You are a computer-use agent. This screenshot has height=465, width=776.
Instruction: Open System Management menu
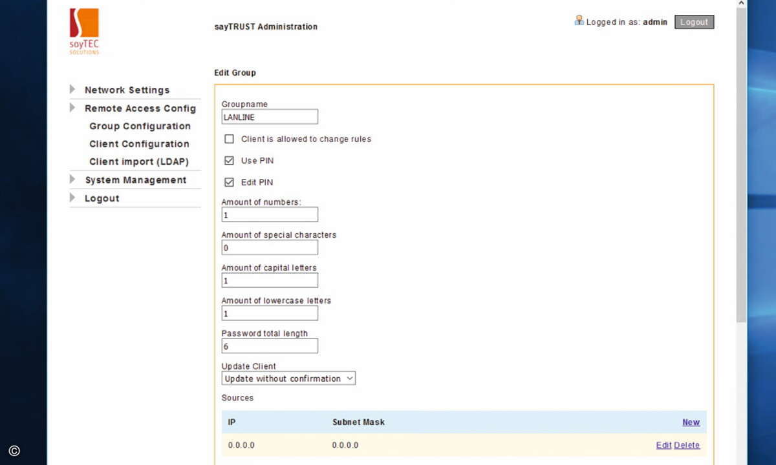pyautogui.click(x=136, y=180)
